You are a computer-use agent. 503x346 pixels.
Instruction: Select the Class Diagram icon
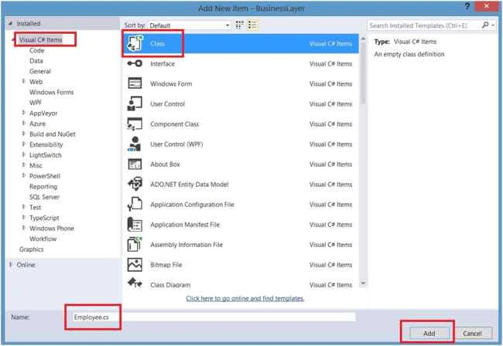(135, 283)
